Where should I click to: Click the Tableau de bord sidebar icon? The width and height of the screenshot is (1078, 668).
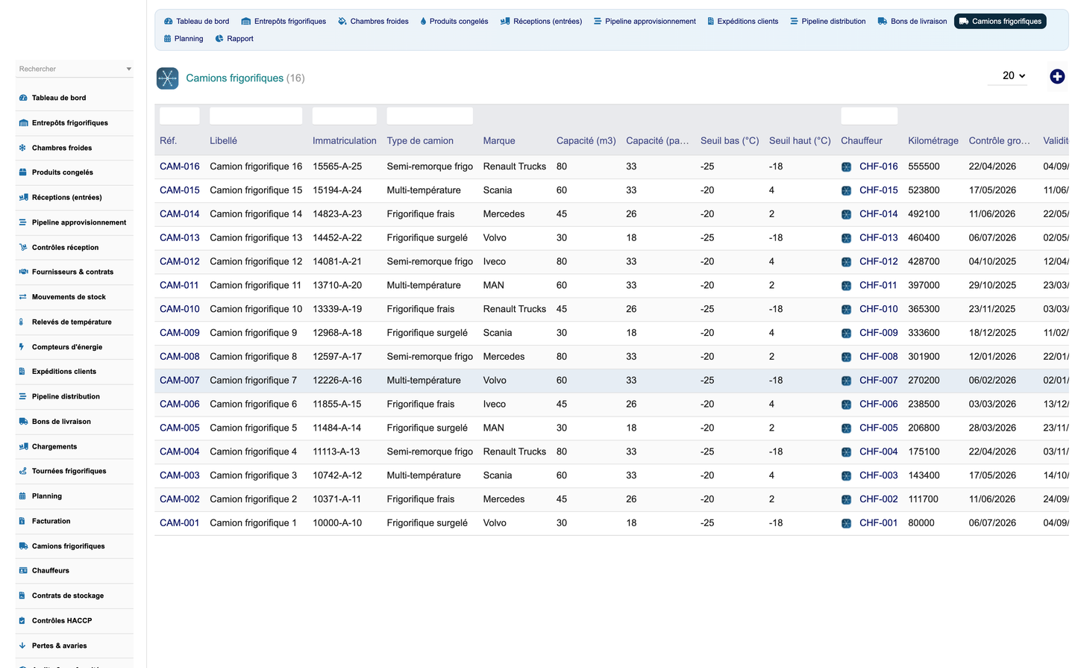[x=23, y=98]
